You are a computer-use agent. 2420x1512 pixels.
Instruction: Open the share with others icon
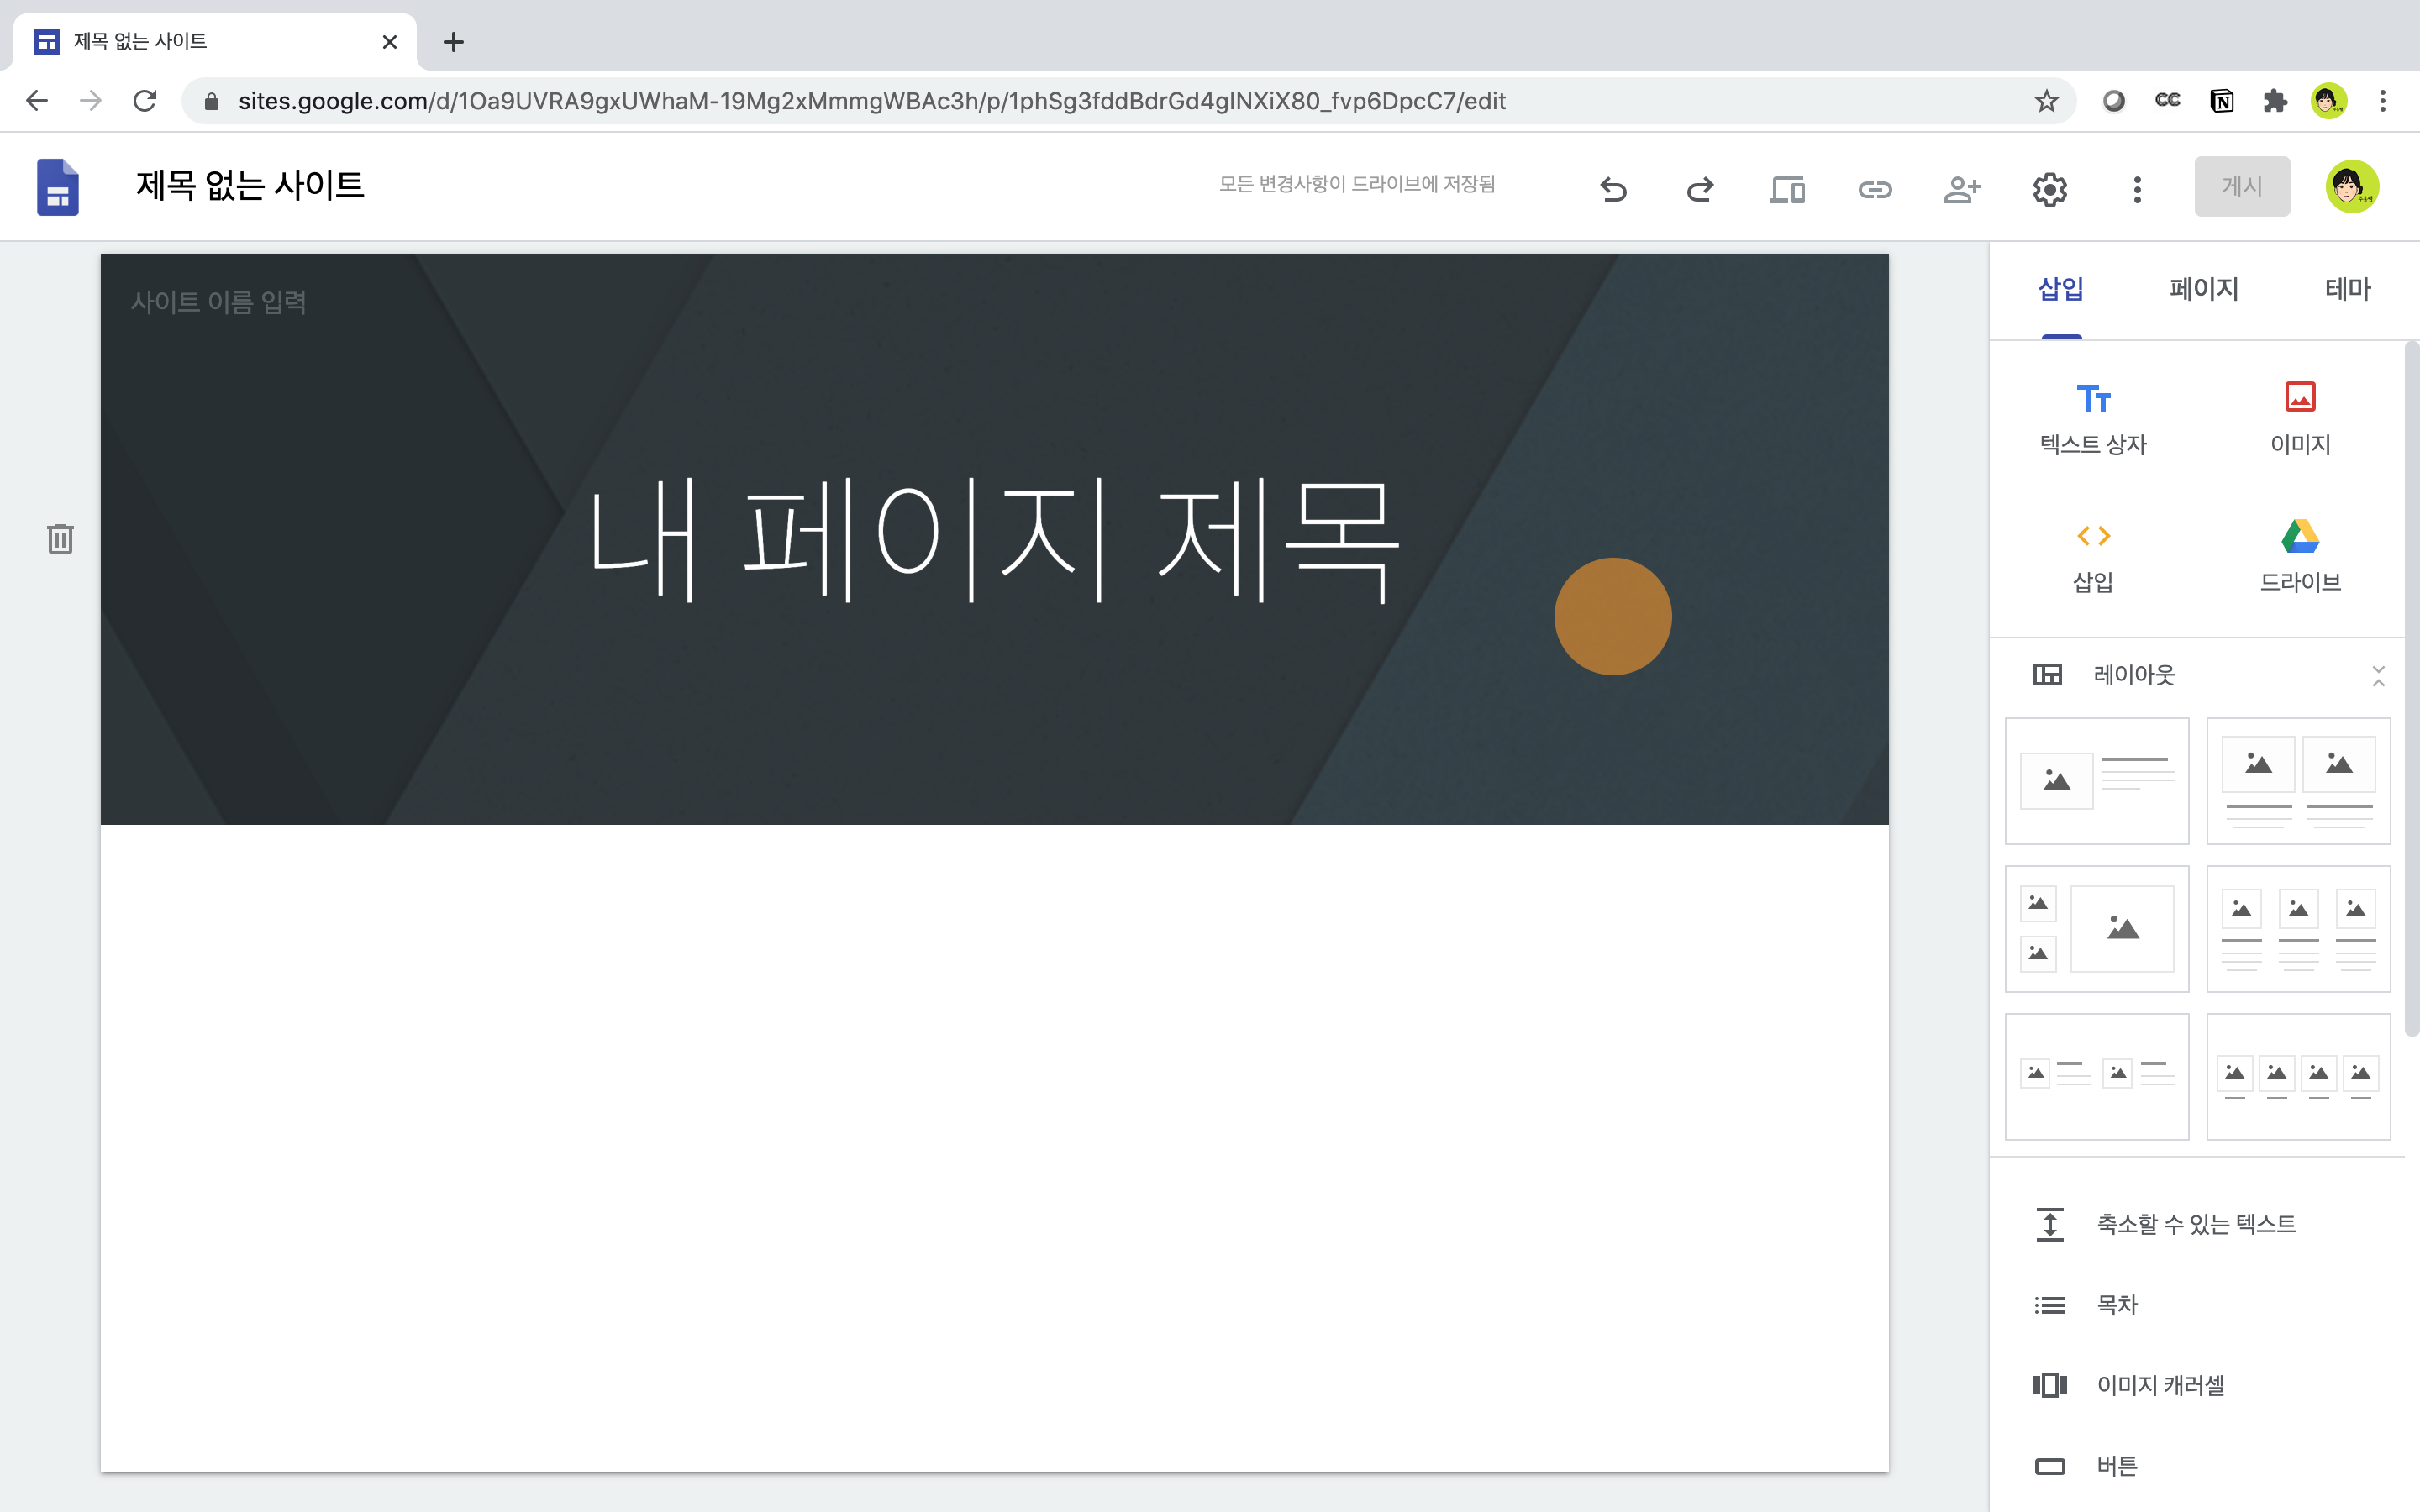click(x=1961, y=188)
